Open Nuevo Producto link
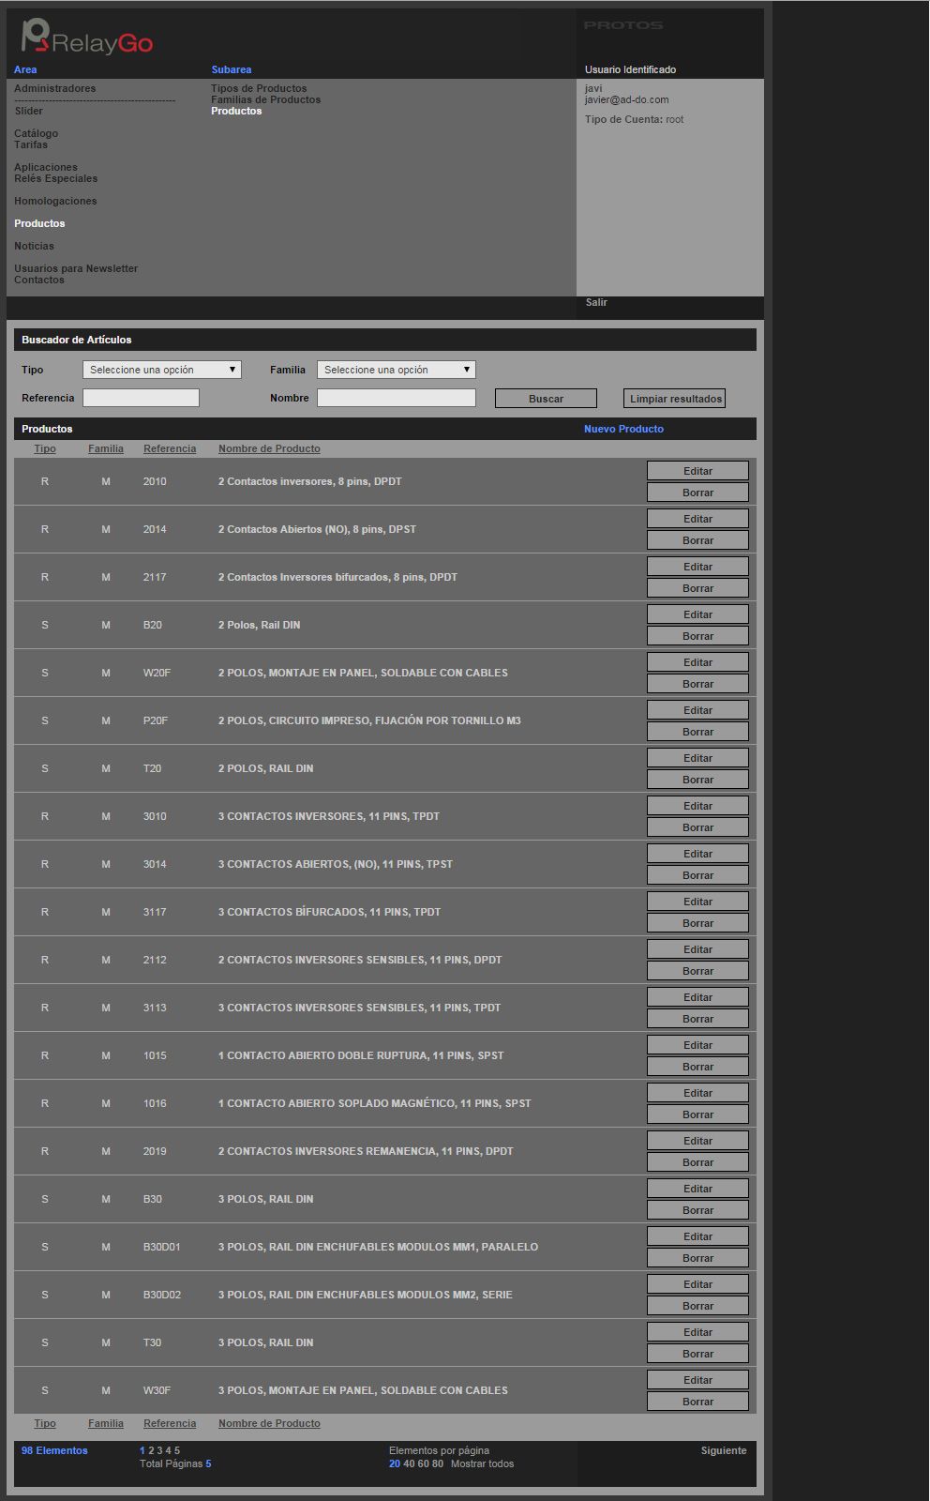Screen dimensions: 930x1501 tap(623, 429)
